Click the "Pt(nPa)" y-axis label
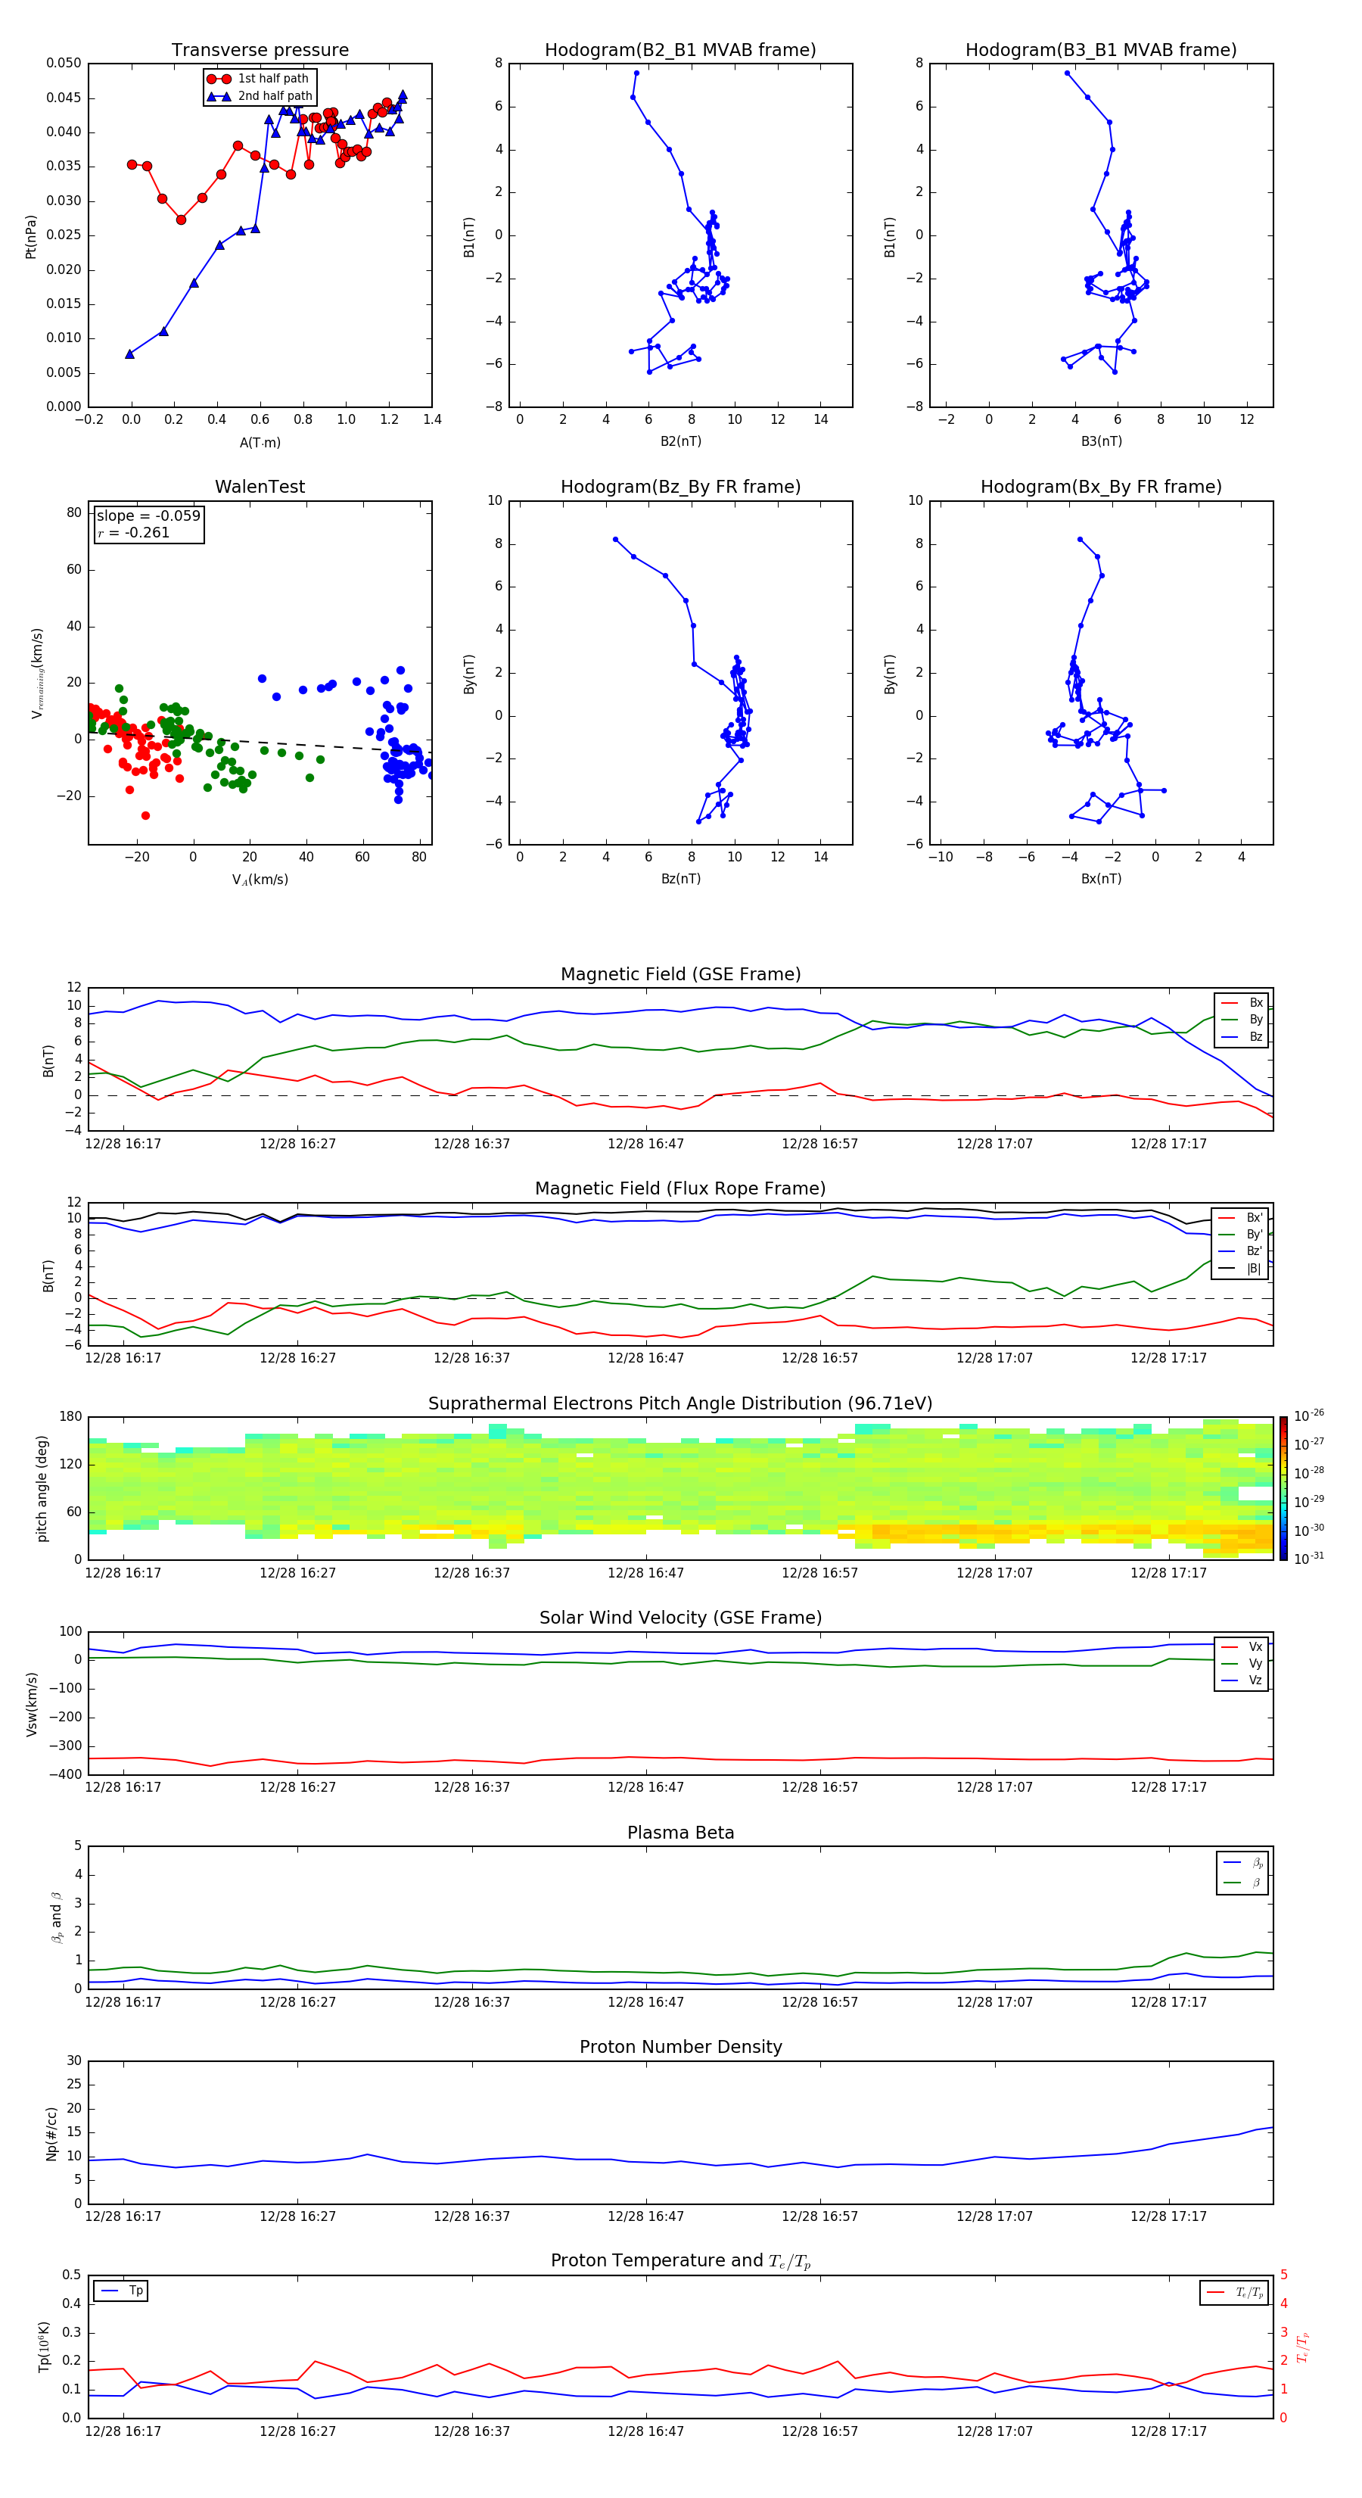Viewport: 1362px width, 2498px height. [x=30, y=235]
